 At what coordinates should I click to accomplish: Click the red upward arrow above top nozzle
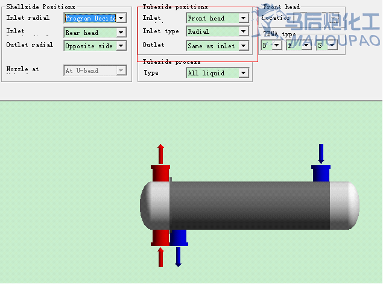[x=160, y=153]
